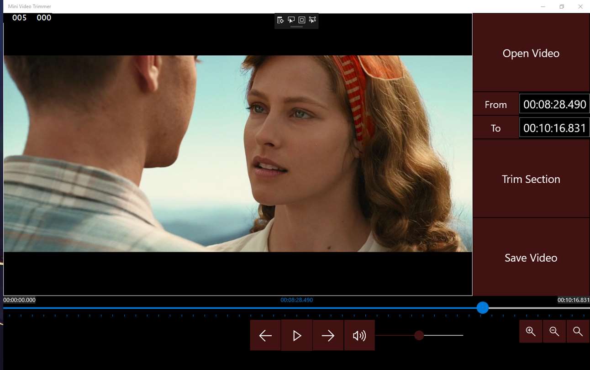Viewport: 590px width, 370px height.
Task: Click Trim Section
Action: 531,179
